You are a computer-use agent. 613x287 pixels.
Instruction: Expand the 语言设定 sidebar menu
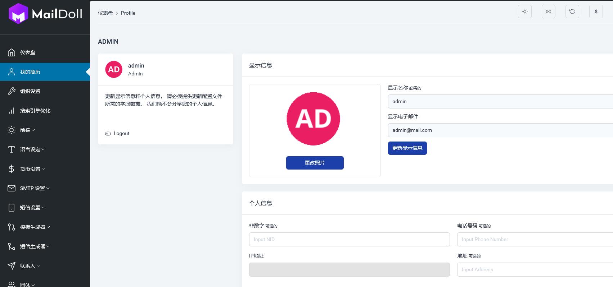pyautogui.click(x=32, y=149)
